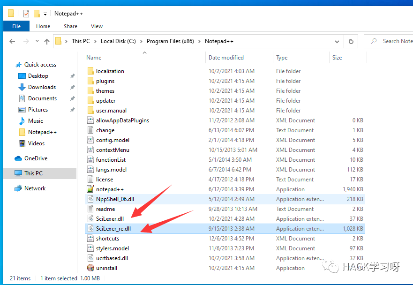Screen dimensions: 413x285
Task: Open Pictures in the navigation pane
Action: 38,110
